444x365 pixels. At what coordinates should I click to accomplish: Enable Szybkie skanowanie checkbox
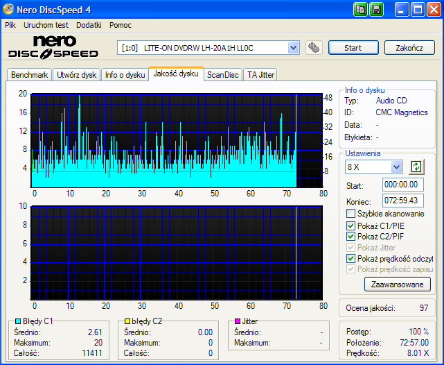[350, 213]
